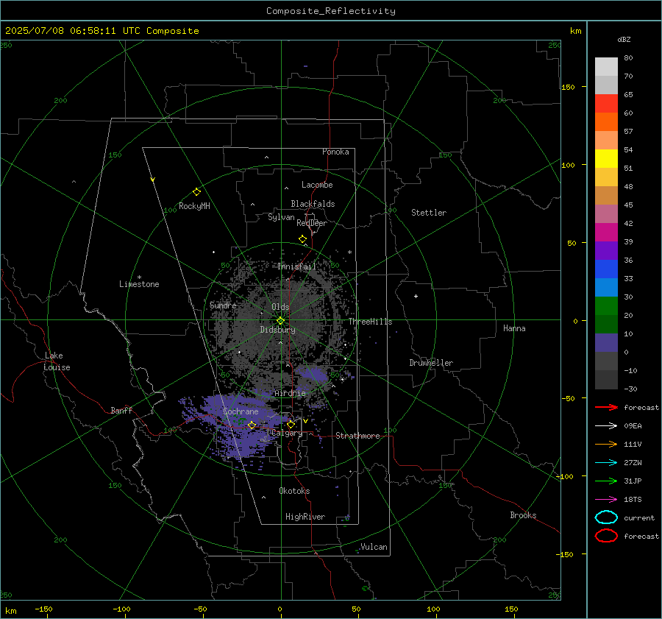Click the yellow diamond marker below RedDeer
The width and height of the screenshot is (662, 619).
click(x=303, y=239)
